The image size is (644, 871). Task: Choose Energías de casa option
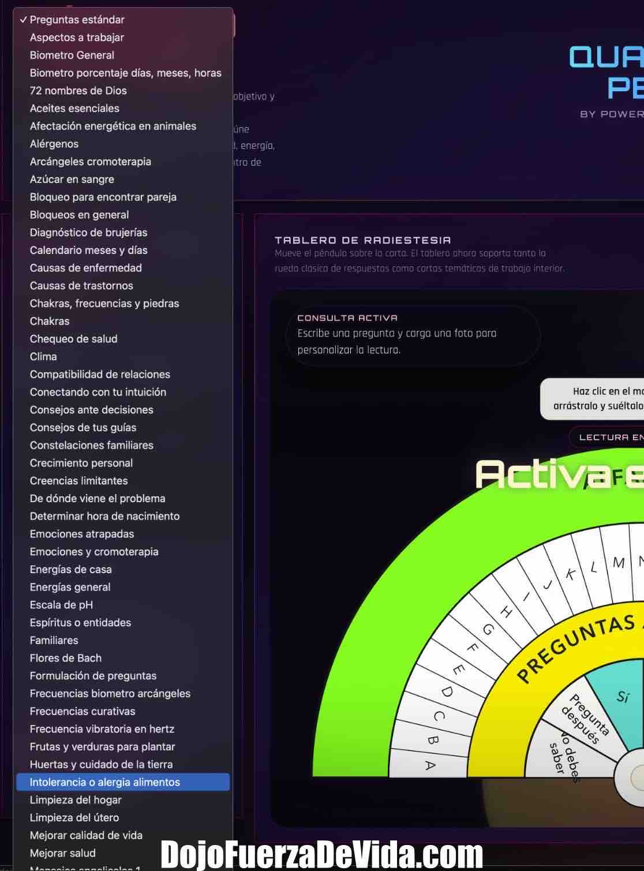123,570
